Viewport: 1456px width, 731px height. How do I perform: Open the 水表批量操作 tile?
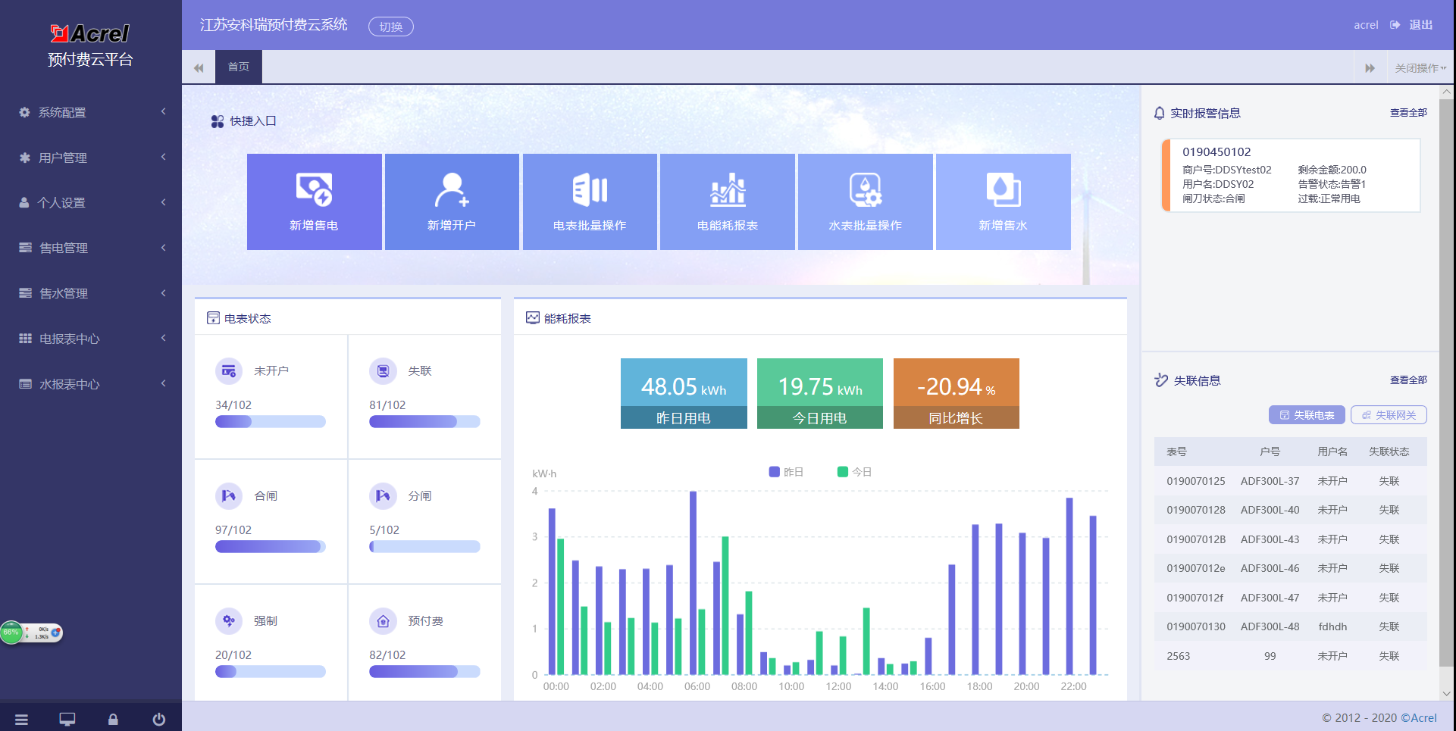click(865, 201)
